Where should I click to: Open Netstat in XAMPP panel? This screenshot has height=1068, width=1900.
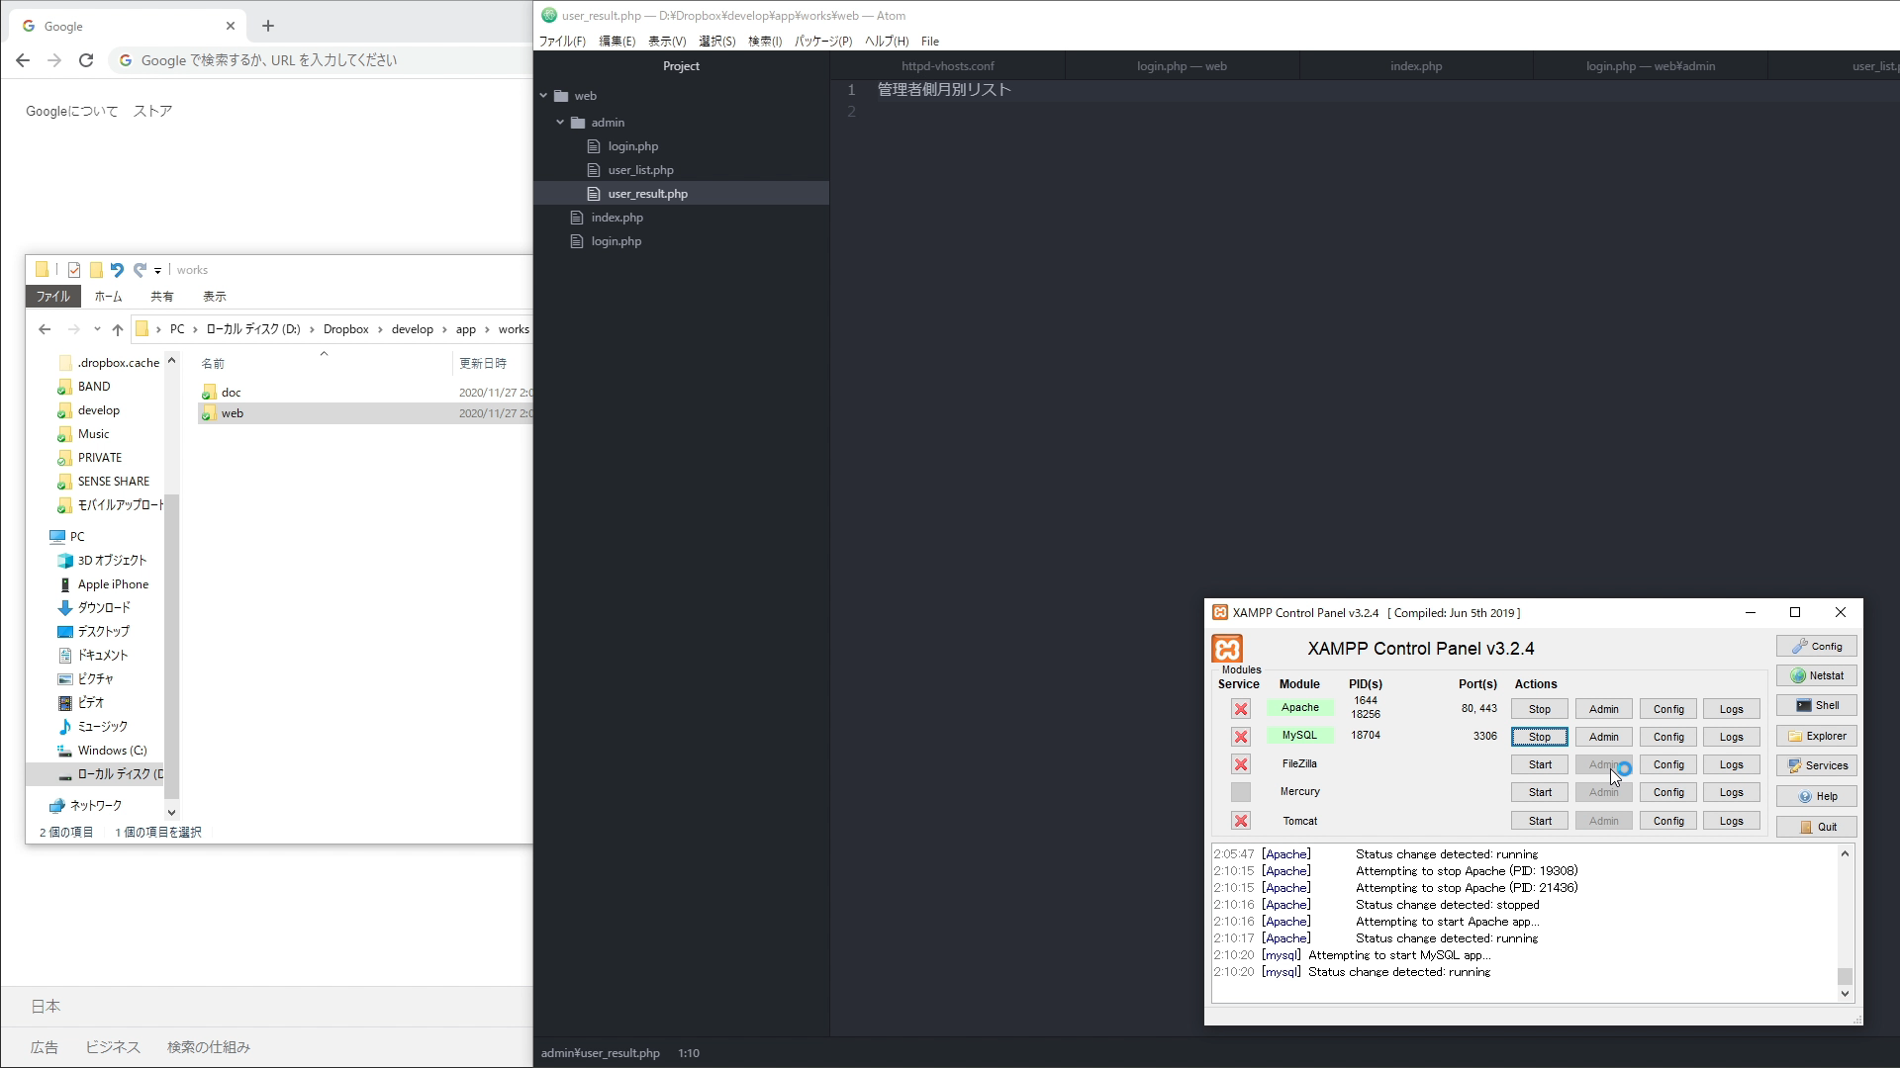tap(1817, 676)
